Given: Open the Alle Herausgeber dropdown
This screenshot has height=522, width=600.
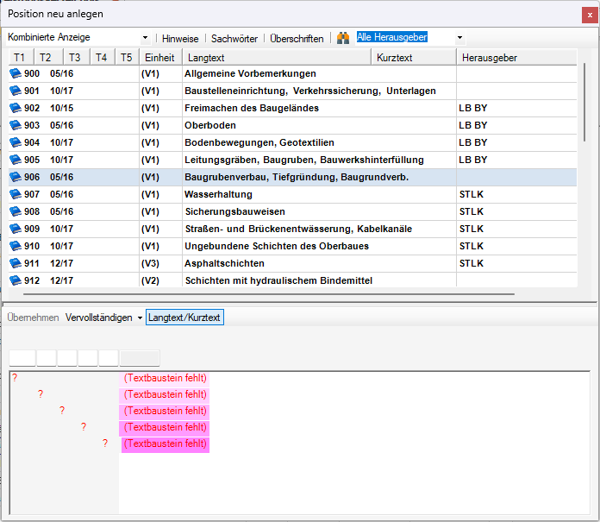Looking at the screenshot, I should pyautogui.click(x=459, y=37).
